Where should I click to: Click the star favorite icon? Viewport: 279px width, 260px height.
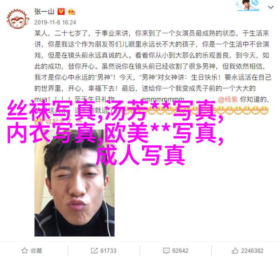pos(25,251)
